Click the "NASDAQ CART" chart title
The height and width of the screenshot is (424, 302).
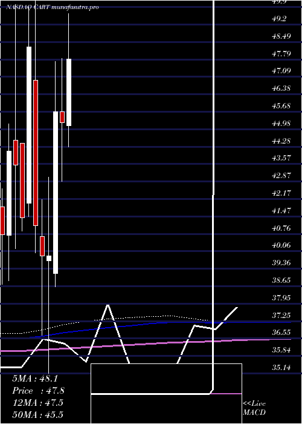point(28,7)
